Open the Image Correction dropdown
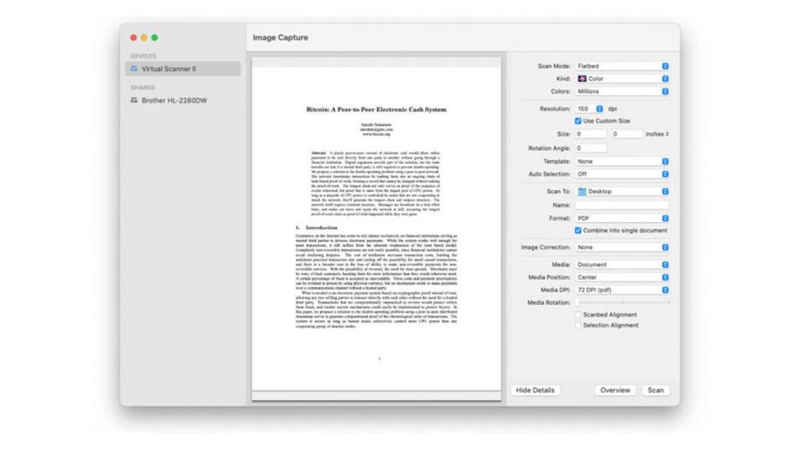This screenshot has width=800, height=450. click(621, 247)
